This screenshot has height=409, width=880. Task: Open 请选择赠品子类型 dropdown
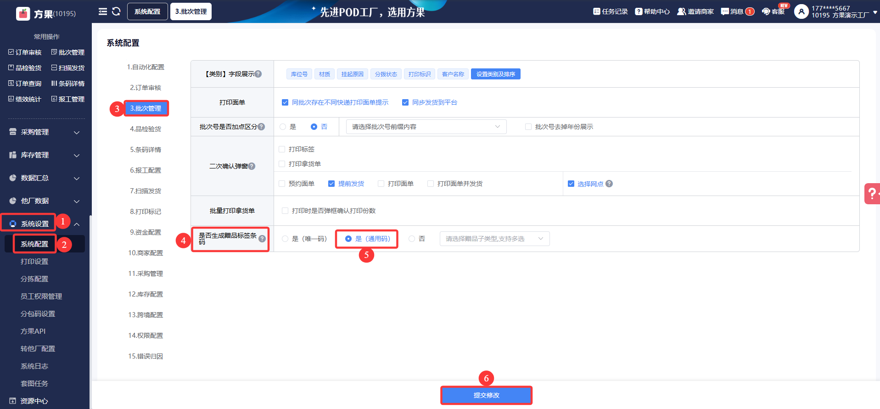coord(495,239)
